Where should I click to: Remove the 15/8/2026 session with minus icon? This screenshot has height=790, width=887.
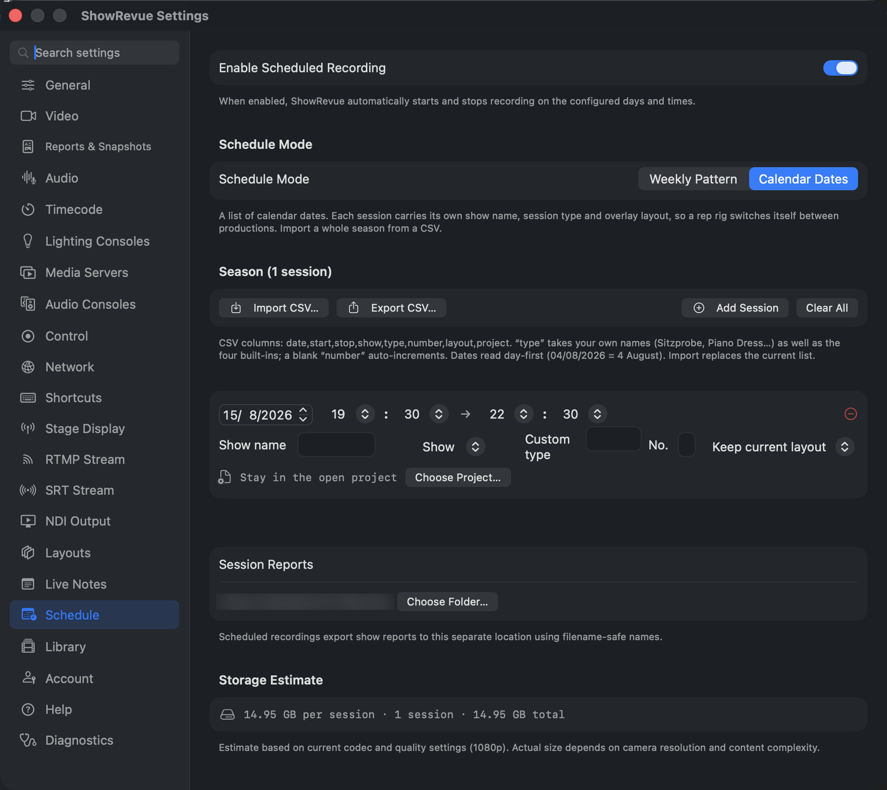coord(851,414)
